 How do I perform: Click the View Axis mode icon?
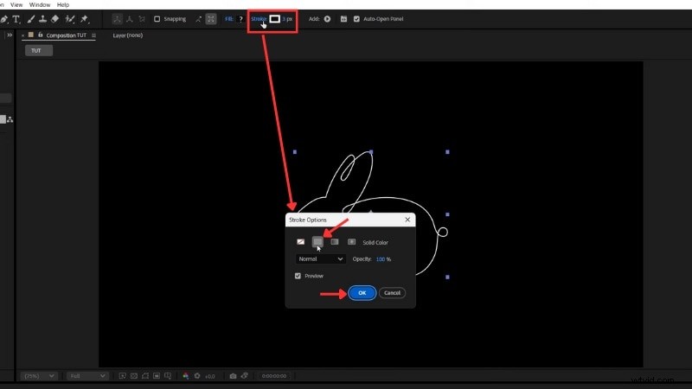click(x=142, y=19)
